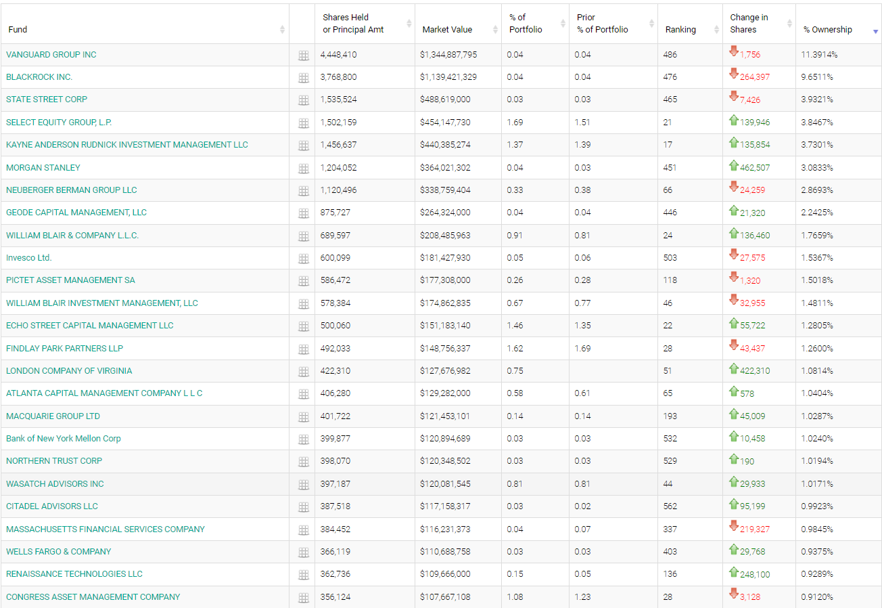Sort by Change in Shares column

pos(759,24)
